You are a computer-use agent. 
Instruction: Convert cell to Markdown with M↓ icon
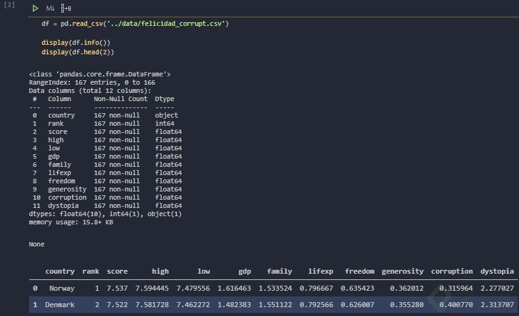[x=51, y=8]
